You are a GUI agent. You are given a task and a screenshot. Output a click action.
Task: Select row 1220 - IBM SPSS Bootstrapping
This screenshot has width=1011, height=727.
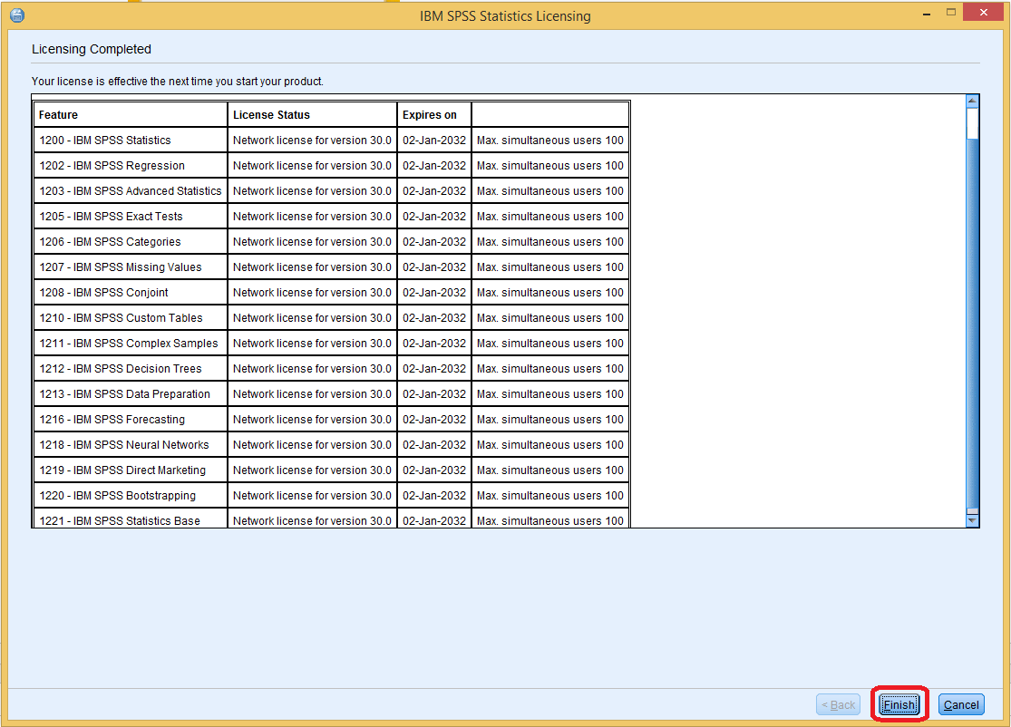[x=332, y=496]
